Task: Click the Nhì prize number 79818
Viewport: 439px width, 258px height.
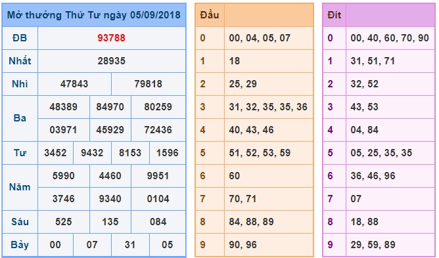Action: coord(148,84)
